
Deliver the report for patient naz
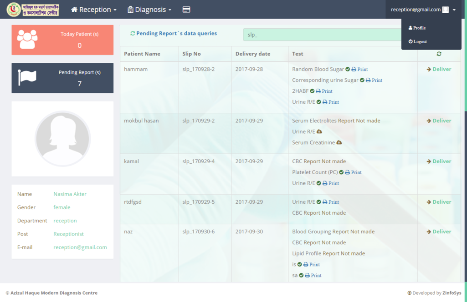(x=439, y=232)
